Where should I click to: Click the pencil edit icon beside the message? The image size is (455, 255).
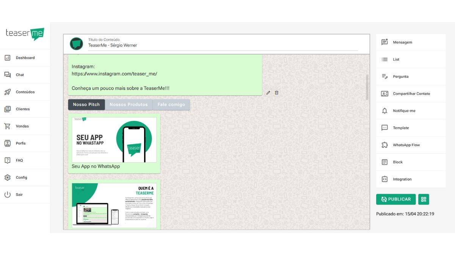click(x=268, y=93)
